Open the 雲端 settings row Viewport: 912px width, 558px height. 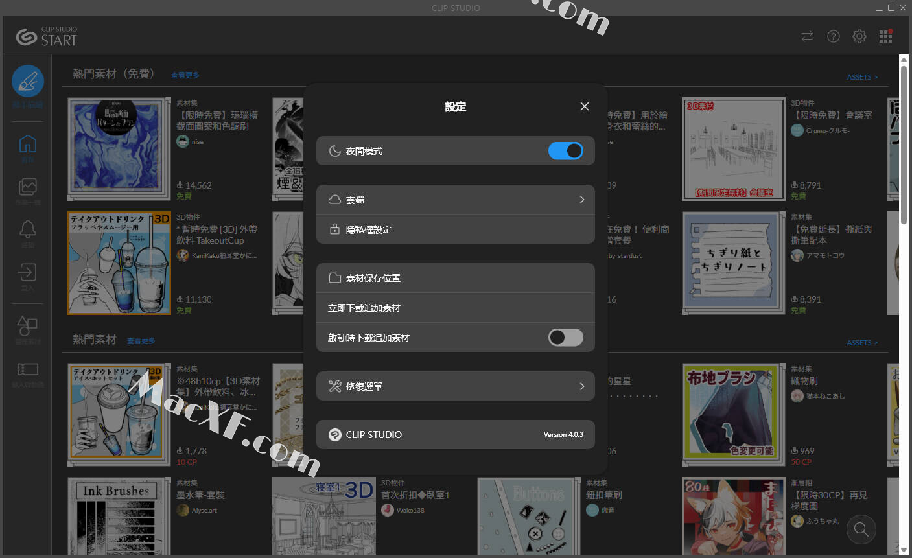(x=456, y=200)
